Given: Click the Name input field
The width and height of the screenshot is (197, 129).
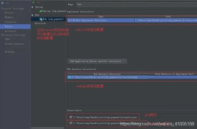Looking at the screenshot, I should [x=137, y=5].
